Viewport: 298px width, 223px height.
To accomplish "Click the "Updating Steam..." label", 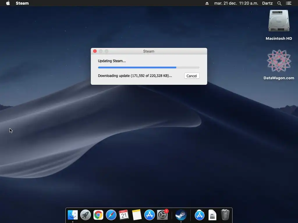I will pyautogui.click(x=112, y=61).
